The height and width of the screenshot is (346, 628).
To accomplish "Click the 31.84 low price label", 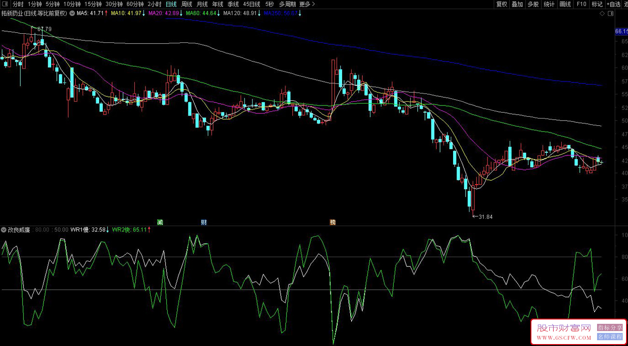I will point(485,217).
